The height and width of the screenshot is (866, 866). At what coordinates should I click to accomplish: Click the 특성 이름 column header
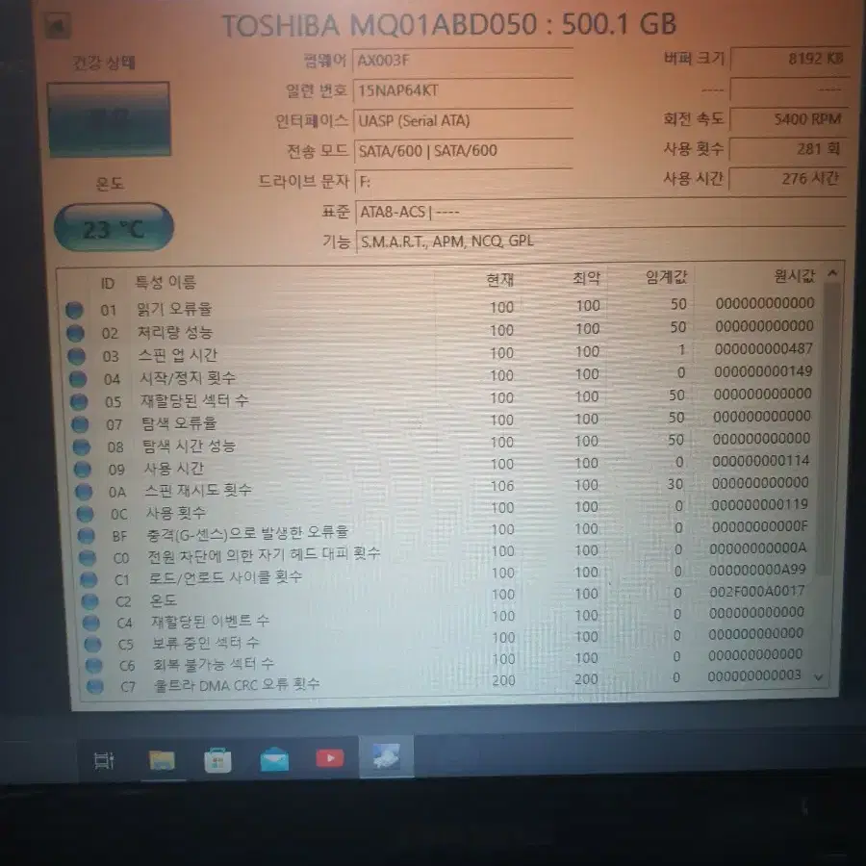click(x=166, y=283)
